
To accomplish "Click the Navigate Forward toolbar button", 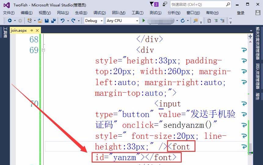I will point(20,21).
